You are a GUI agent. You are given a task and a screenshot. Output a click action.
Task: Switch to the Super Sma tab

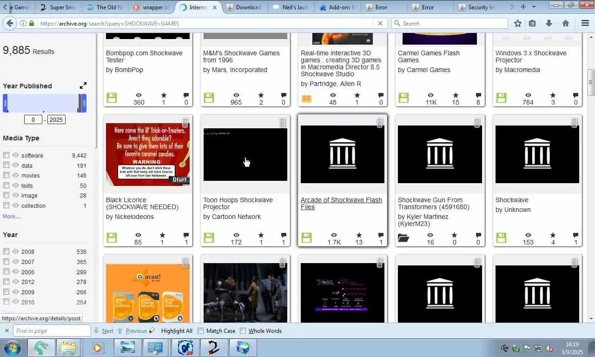click(x=58, y=7)
